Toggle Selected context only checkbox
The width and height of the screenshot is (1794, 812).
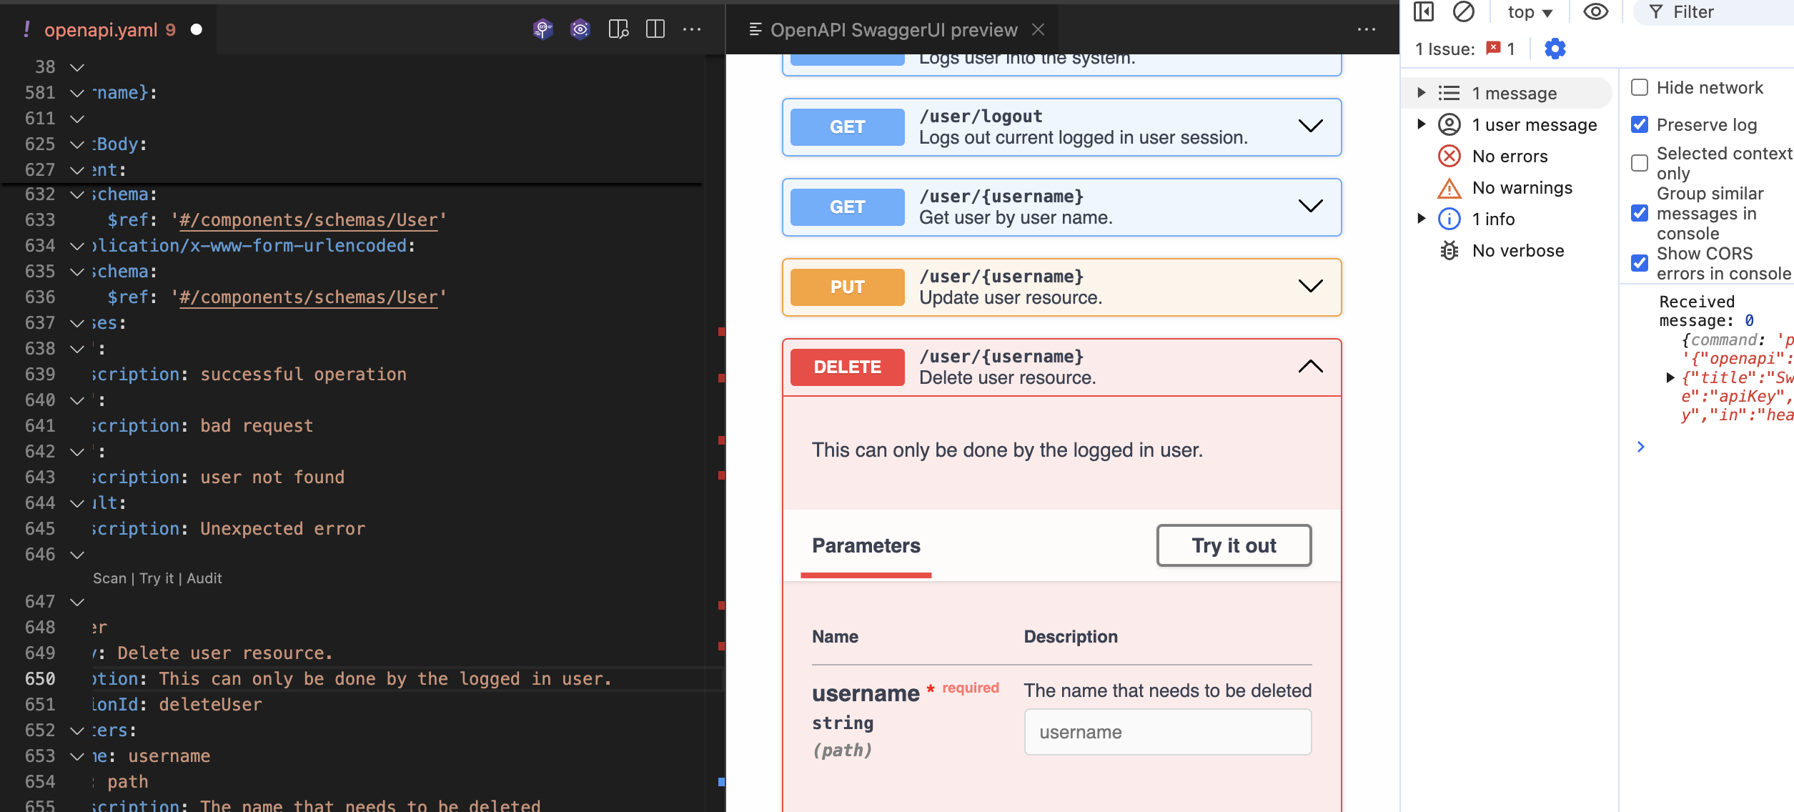pos(1640,163)
